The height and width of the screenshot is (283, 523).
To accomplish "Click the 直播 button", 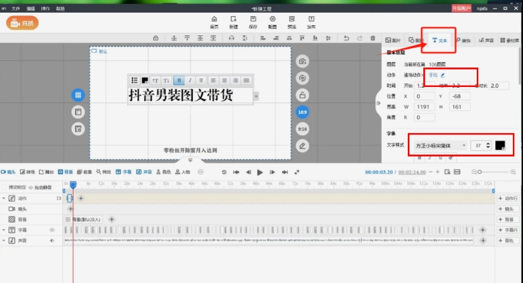I will [22, 23].
